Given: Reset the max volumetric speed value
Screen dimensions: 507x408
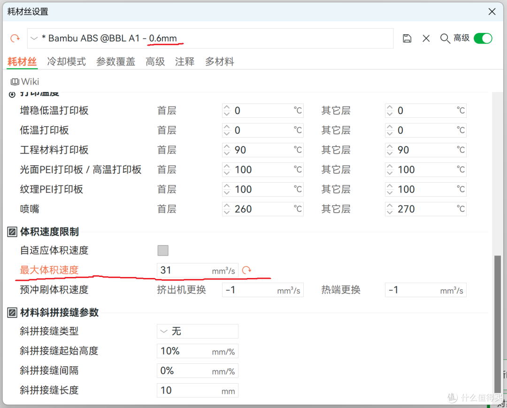Looking at the screenshot, I should point(247,270).
